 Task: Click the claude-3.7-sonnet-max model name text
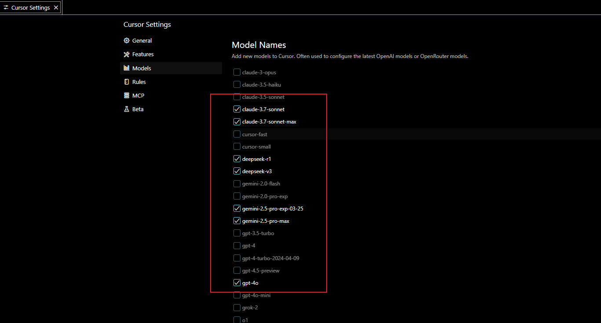(269, 121)
